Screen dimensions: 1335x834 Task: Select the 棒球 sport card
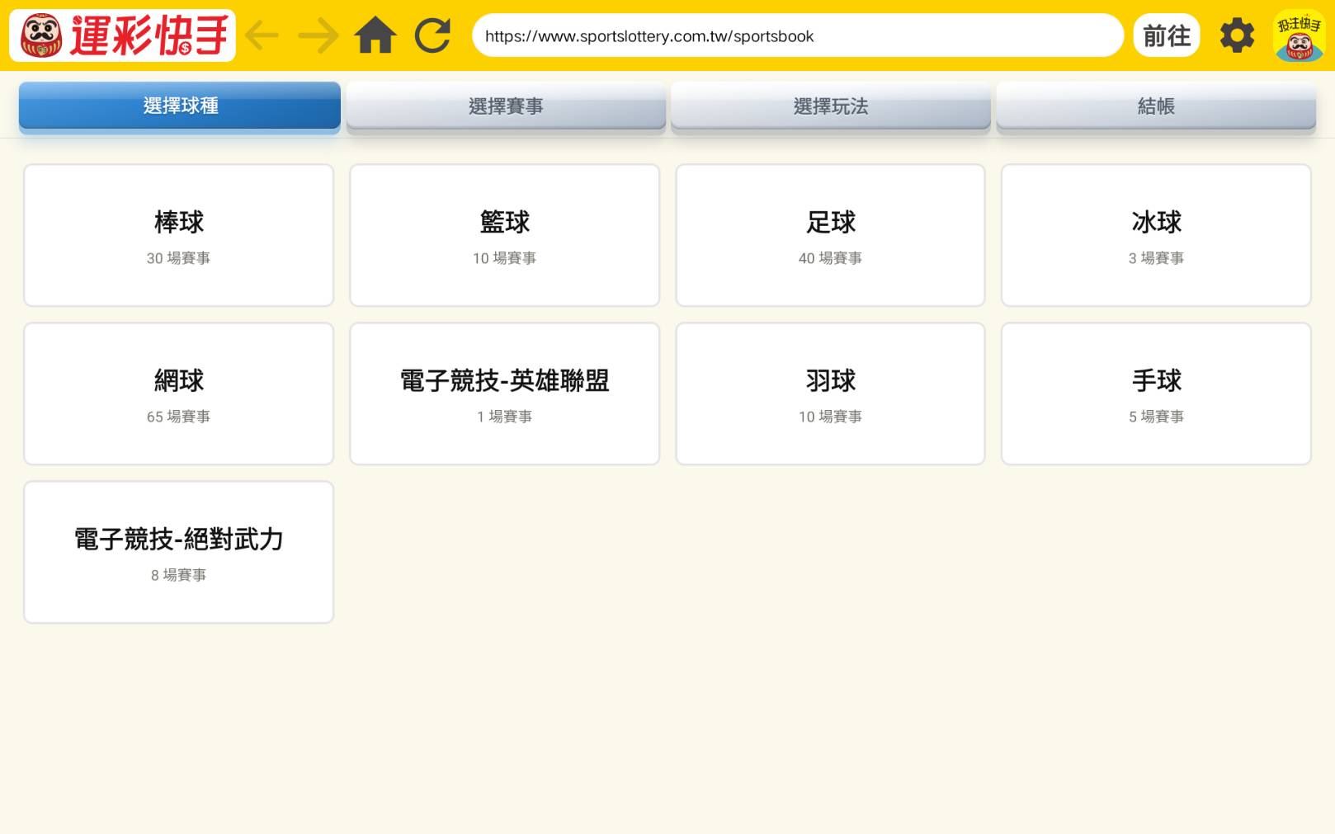point(179,235)
